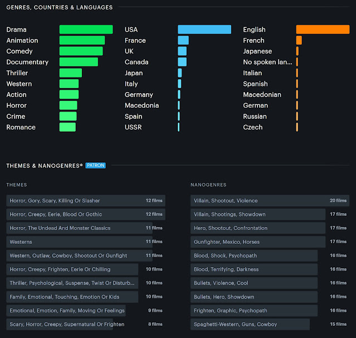Select the English language label
Screen dimensions: 356x338
254,30
